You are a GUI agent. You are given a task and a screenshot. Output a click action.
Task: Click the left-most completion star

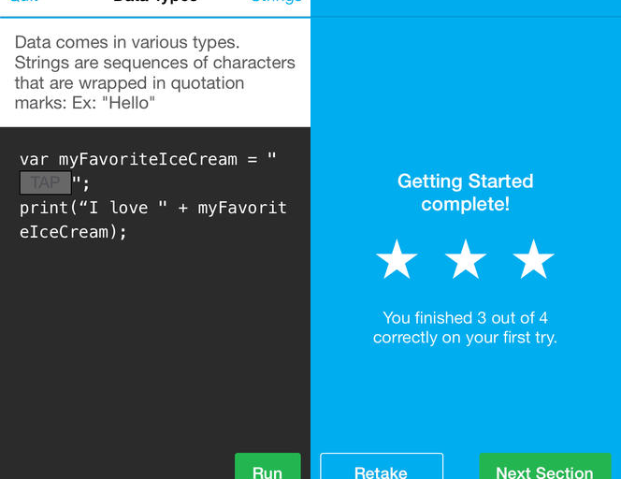point(397,260)
